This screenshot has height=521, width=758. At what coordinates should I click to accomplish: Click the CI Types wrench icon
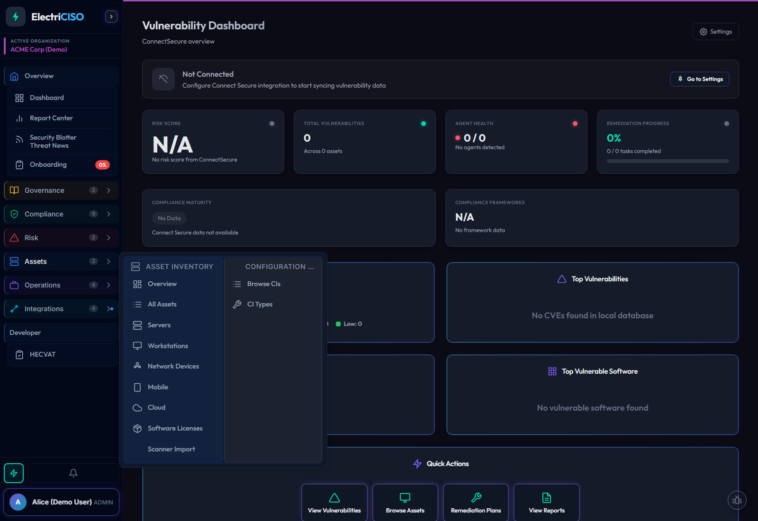(237, 304)
